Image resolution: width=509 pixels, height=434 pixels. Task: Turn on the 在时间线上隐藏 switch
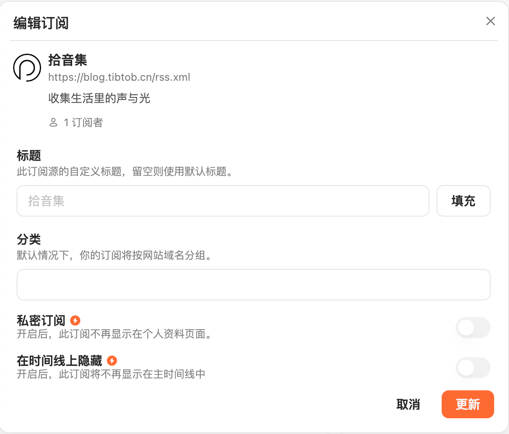(x=473, y=368)
